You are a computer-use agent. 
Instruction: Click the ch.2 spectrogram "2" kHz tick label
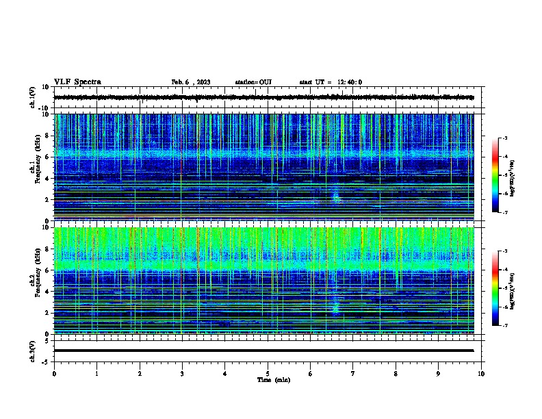coord(47,313)
